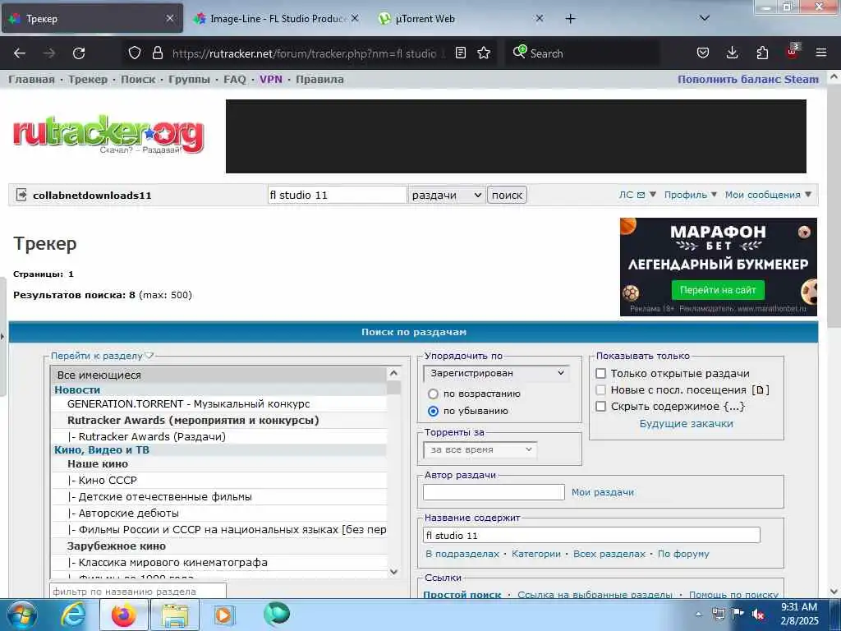This screenshot has width=841, height=631.
Task: Open a new tab with the plus icon
Action: tap(570, 19)
